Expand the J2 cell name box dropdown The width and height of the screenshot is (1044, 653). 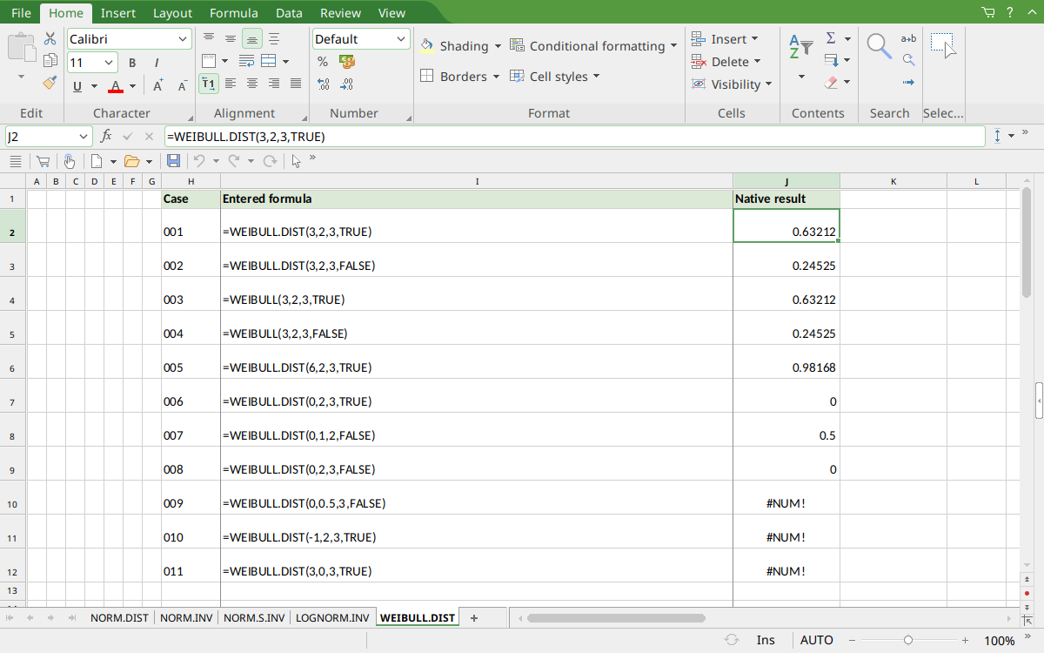pos(84,137)
